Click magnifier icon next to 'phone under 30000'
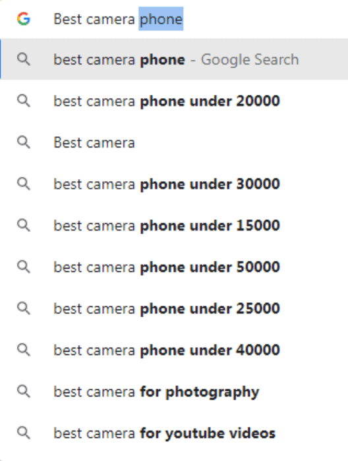Image resolution: width=348 pixels, height=461 pixels. click(24, 184)
